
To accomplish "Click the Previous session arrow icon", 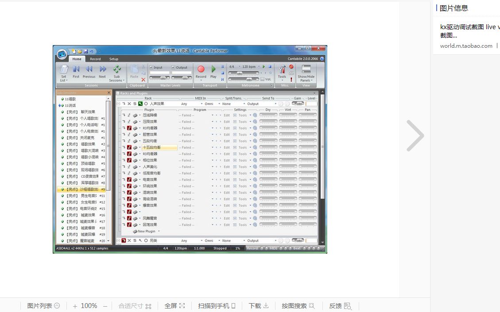I will [89, 69].
